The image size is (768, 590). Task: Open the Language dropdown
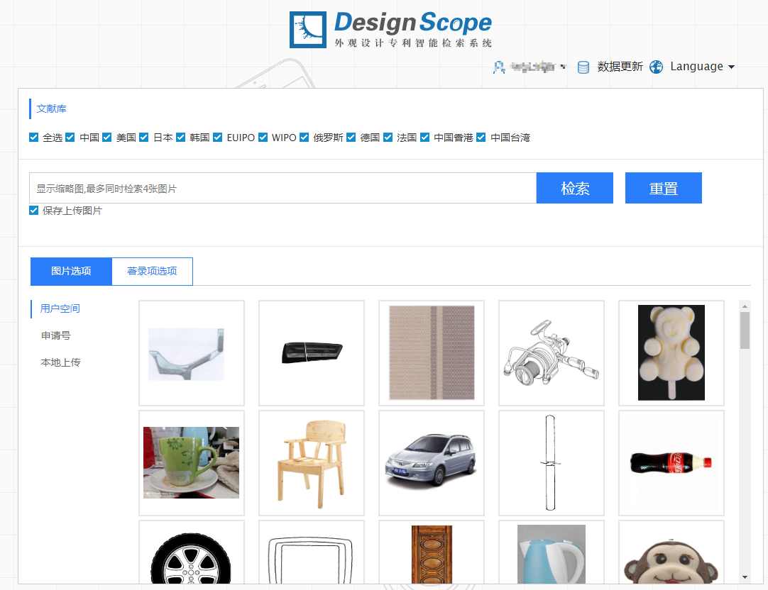tap(703, 67)
